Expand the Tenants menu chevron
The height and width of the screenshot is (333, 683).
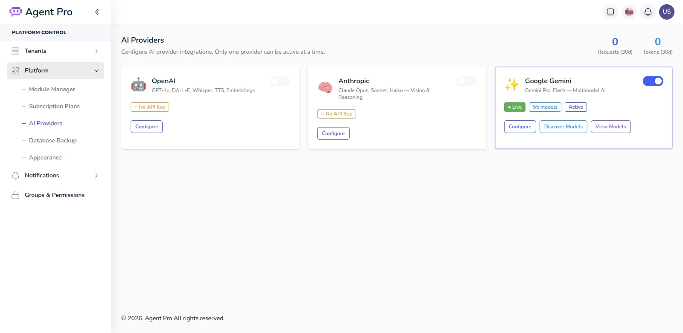[96, 51]
